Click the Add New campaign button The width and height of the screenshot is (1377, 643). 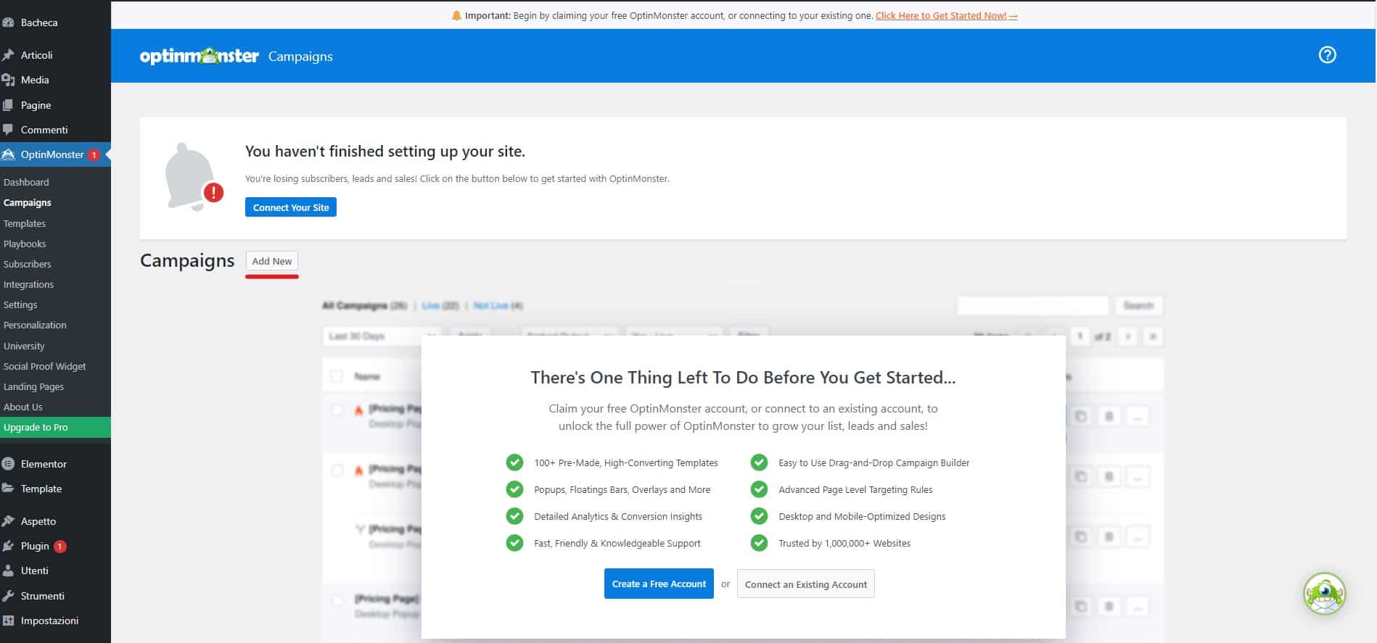(272, 261)
